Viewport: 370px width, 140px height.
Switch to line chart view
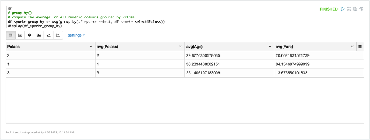click(49, 35)
